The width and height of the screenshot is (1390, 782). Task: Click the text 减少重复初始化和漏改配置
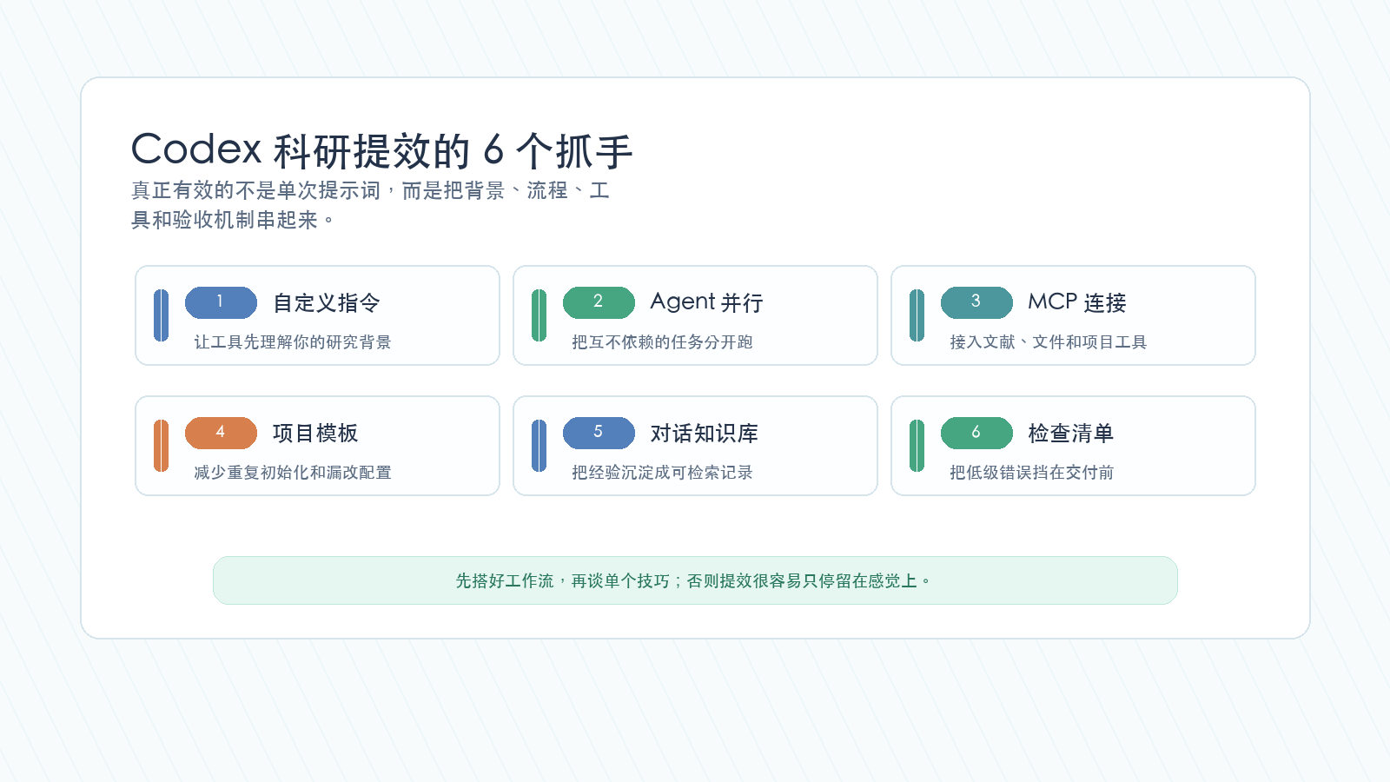coord(293,473)
